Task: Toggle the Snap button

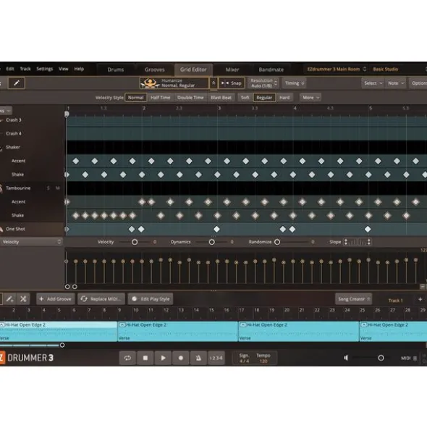Action: (232, 83)
